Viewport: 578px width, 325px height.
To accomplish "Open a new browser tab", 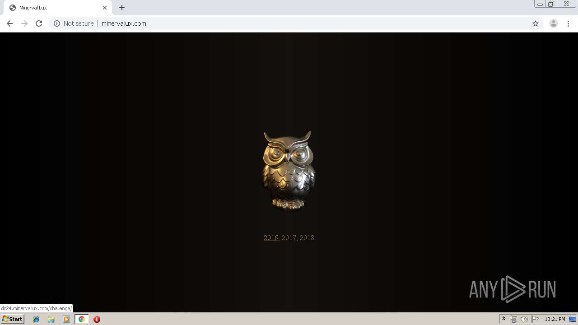I will (122, 8).
